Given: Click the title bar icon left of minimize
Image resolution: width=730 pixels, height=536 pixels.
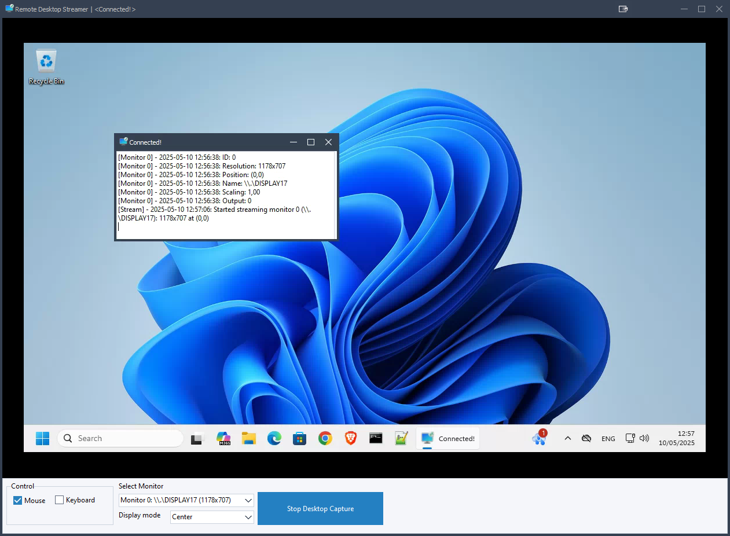Looking at the screenshot, I should pyautogui.click(x=623, y=9).
